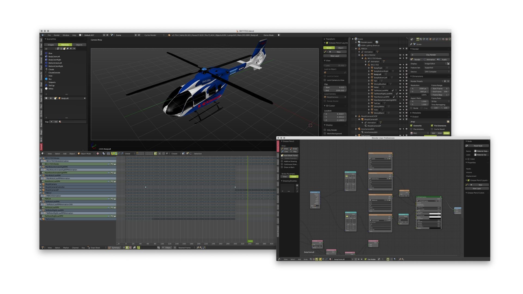
Task: Select the Poly tool in Grease Pencil panel
Action: point(294,152)
